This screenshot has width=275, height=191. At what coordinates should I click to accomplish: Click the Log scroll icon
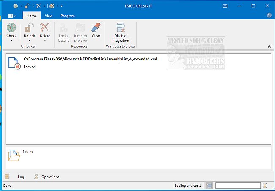tap(7, 177)
